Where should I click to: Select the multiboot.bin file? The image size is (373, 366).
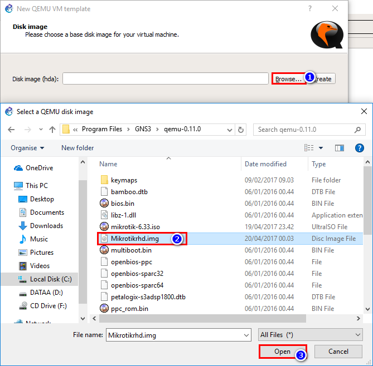[131, 250]
